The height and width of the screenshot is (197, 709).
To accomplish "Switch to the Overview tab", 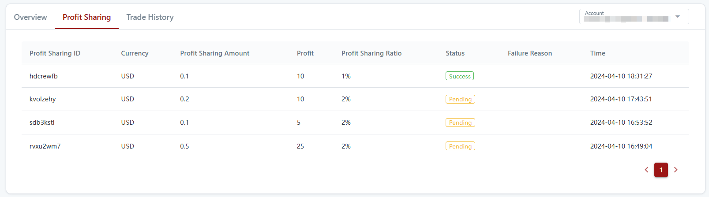I will pyautogui.click(x=30, y=17).
